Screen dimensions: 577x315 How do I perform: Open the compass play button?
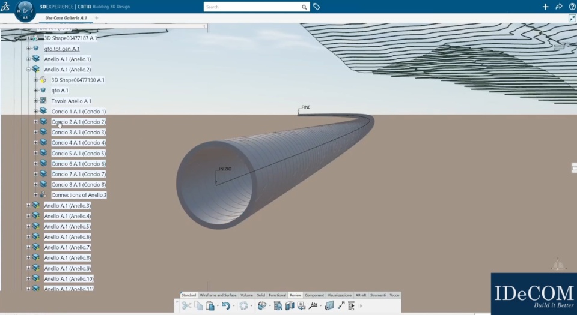[25, 11]
